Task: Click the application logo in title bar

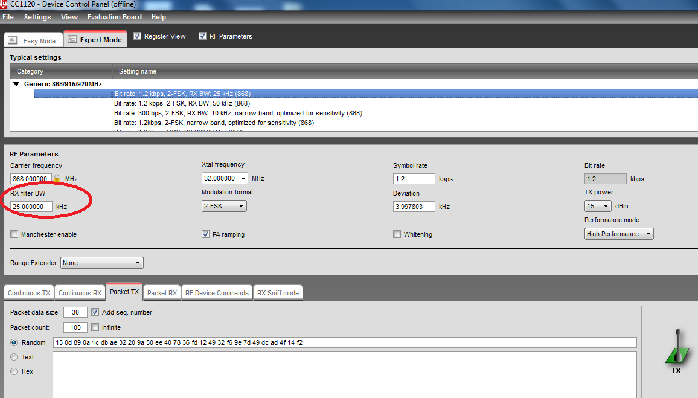Action: coord(4,4)
